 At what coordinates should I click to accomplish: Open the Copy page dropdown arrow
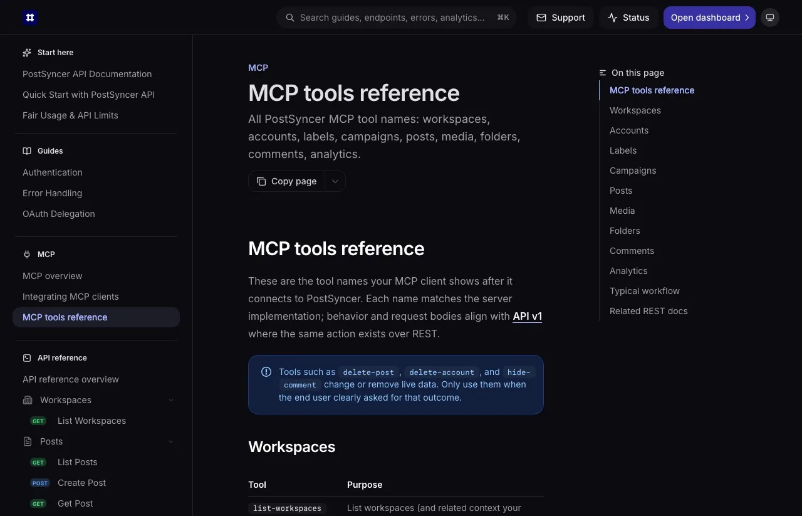tap(335, 181)
